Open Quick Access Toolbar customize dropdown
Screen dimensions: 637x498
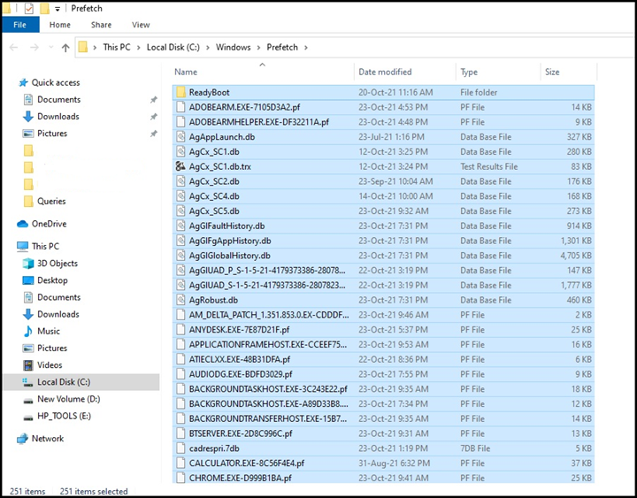coord(58,9)
